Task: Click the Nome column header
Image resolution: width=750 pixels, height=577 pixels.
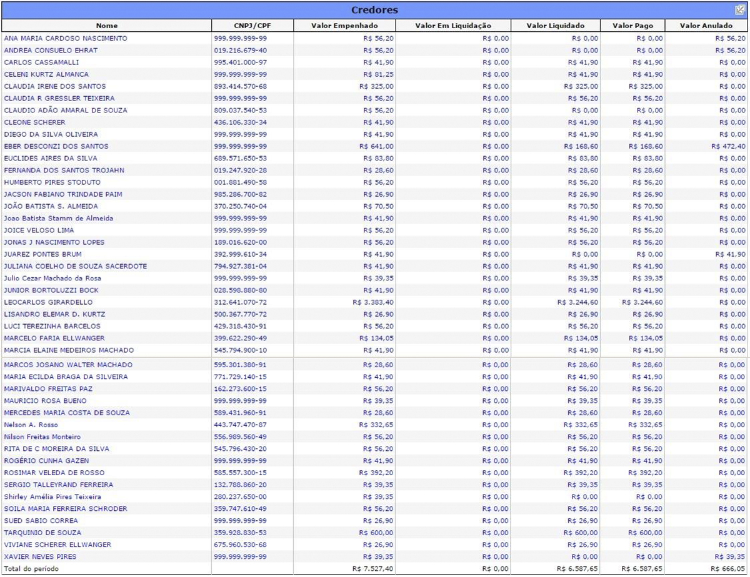Action: tap(106, 26)
